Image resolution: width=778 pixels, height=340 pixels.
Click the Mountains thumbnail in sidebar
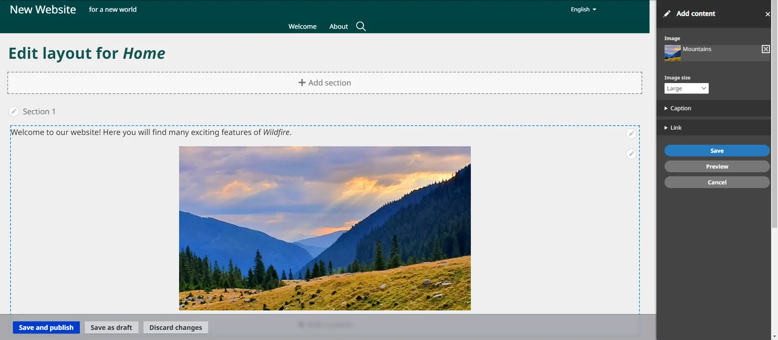click(x=672, y=53)
